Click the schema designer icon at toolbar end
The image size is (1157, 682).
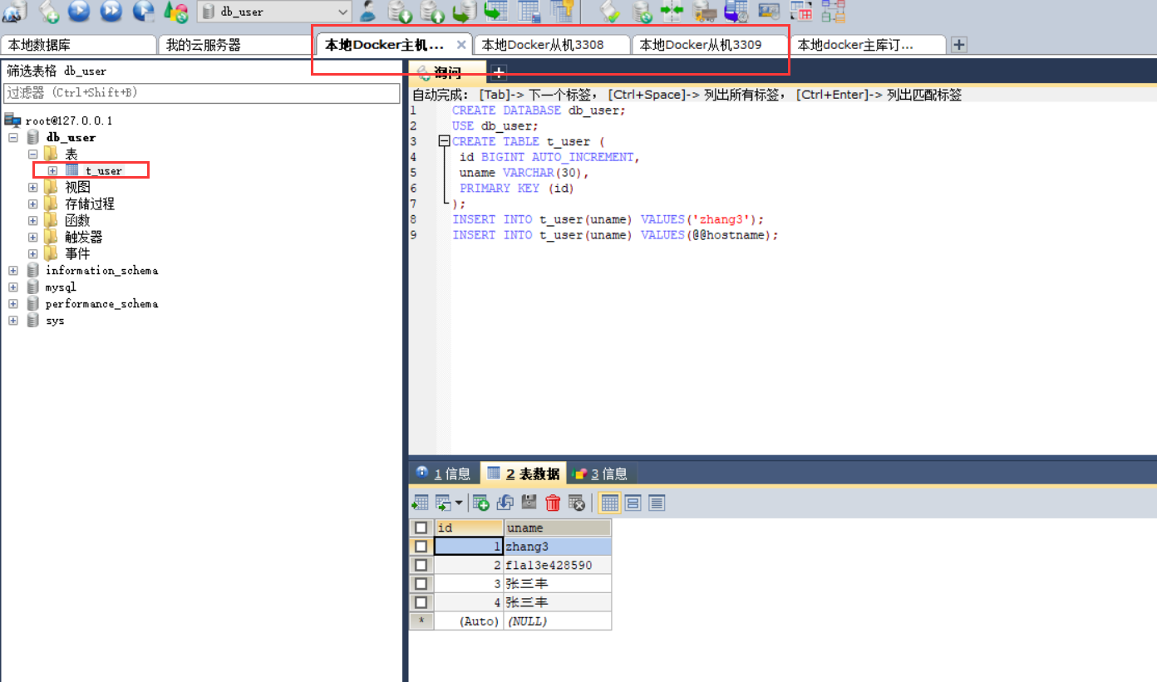point(832,11)
